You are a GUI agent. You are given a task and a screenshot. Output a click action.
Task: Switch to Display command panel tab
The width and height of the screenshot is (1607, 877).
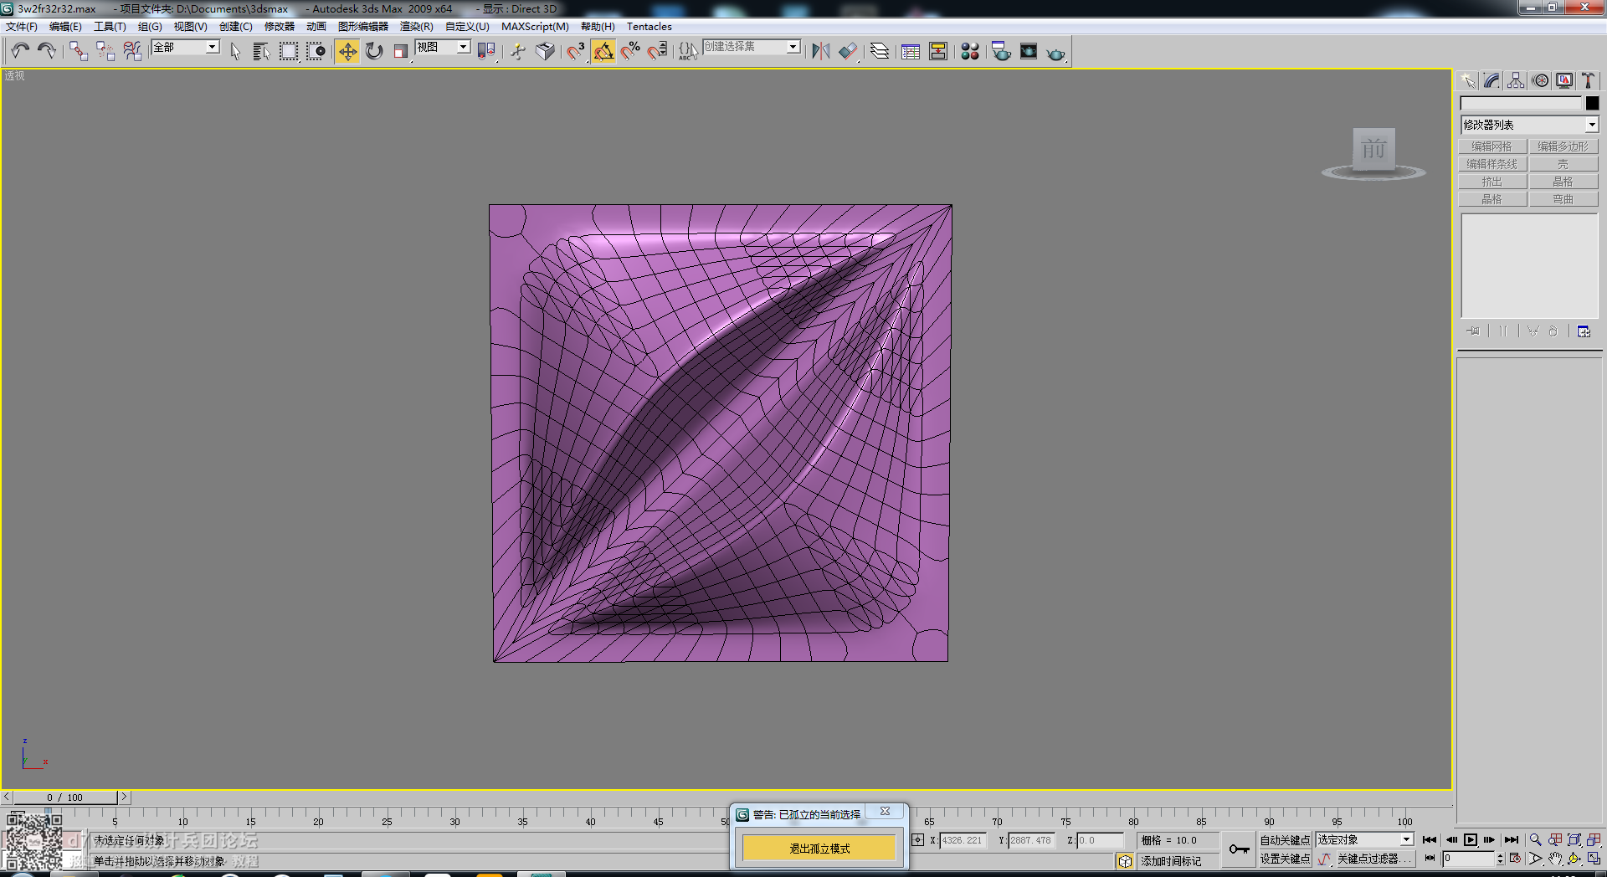(1564, 80)
